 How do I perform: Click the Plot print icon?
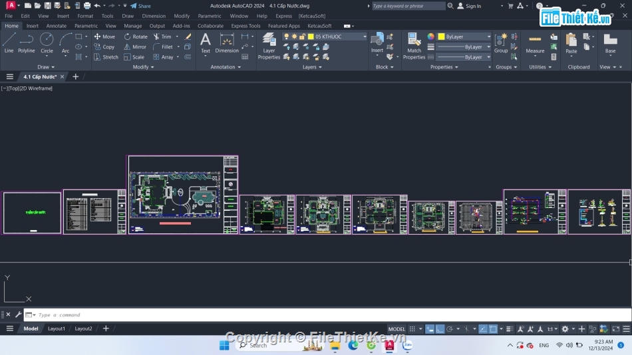click(x=87, y=5)
